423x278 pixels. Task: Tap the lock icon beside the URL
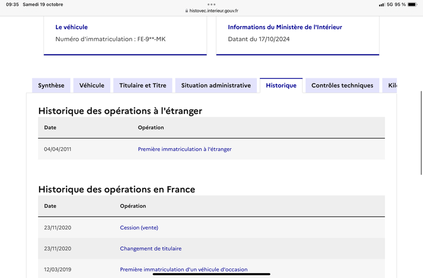coord(187,11)
